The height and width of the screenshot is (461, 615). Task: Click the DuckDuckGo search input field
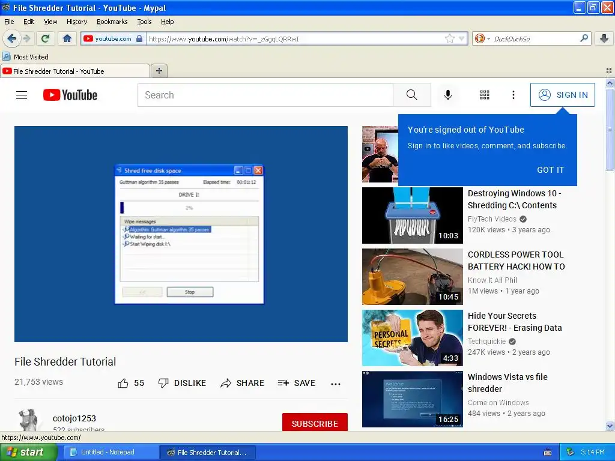click(535, 39)
